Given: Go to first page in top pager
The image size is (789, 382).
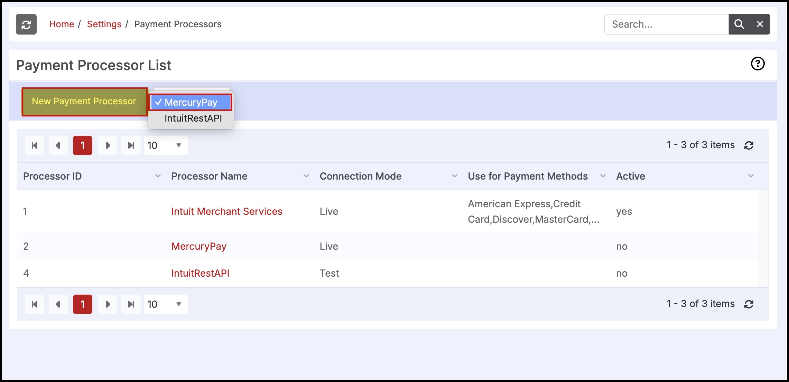Looking at the screenshot, I should point(35,145).
